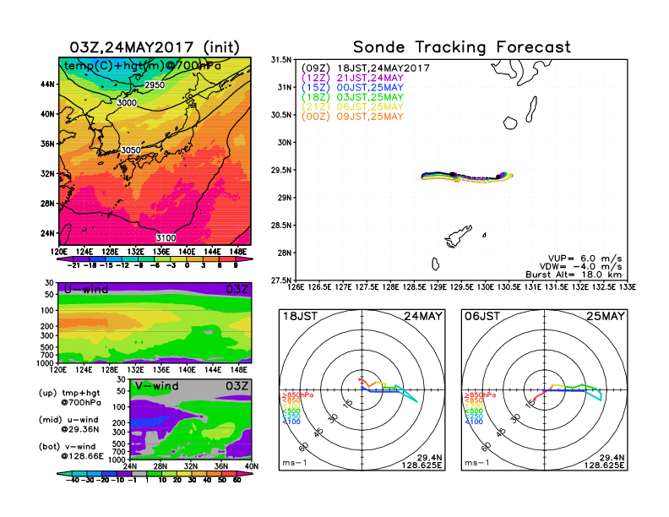Click the 1000 pressure label on U-wind axis
This screenshot has width=669, height=517.
tap(45, 363)
